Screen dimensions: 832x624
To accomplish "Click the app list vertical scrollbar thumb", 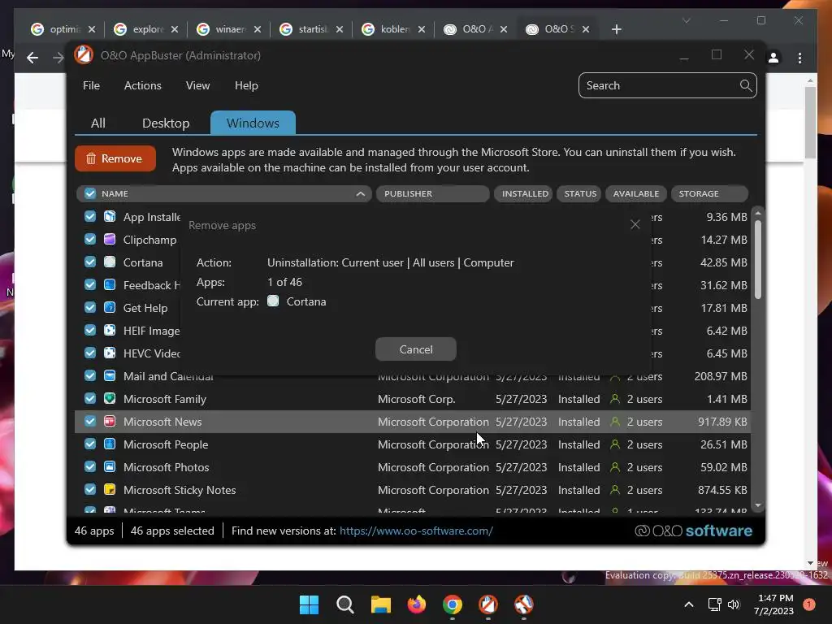I will click(x=758, y=259).
